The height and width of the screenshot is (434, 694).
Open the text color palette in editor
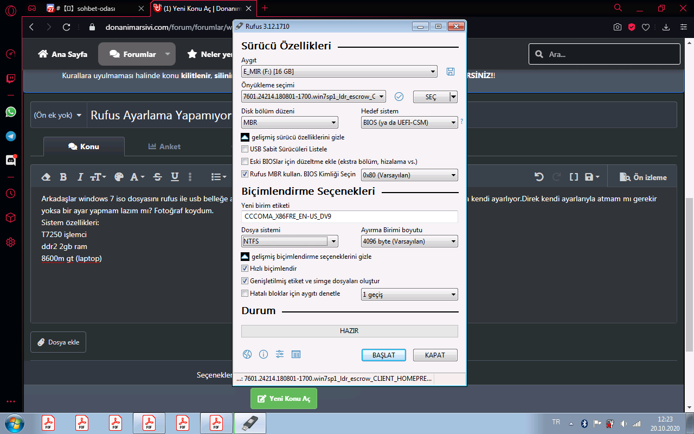(x=119, y=177)
